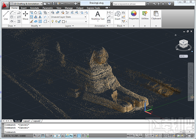
Task: Toggle layer 0 freeze sun icon
Action: (56, 21)
